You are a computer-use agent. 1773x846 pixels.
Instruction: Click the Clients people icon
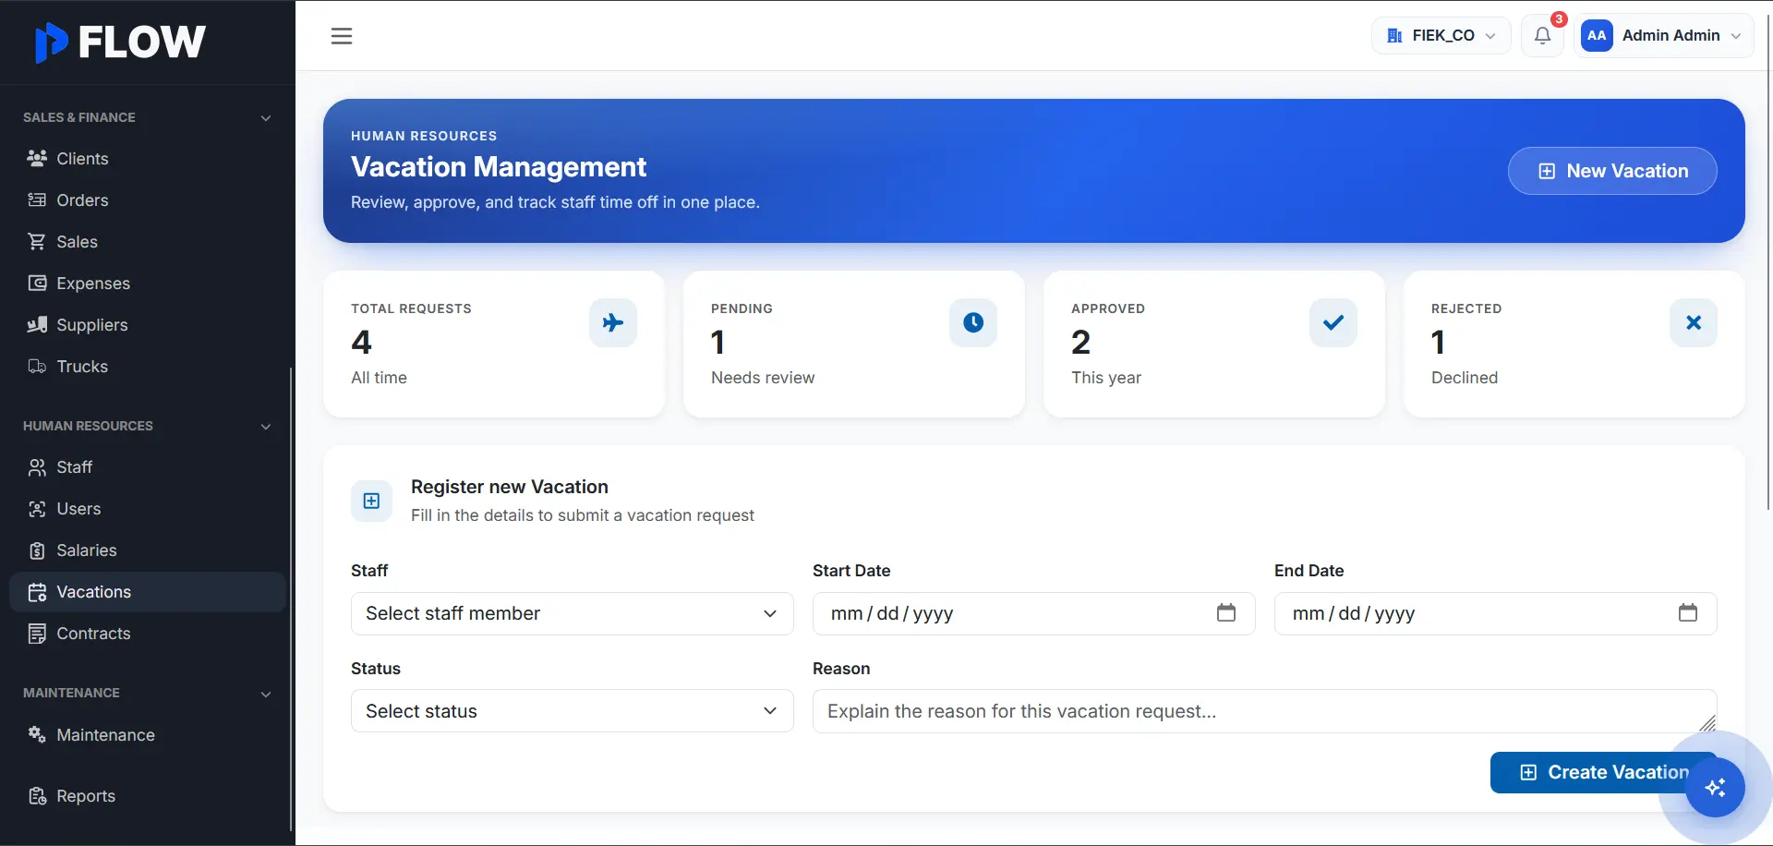37,159
